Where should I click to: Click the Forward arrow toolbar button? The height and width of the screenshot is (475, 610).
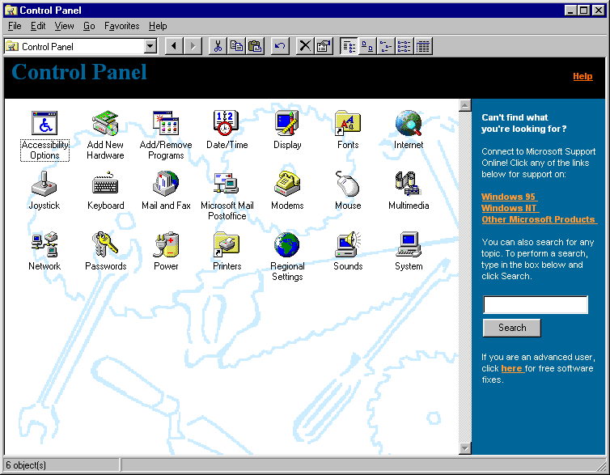tap(193, 46)
